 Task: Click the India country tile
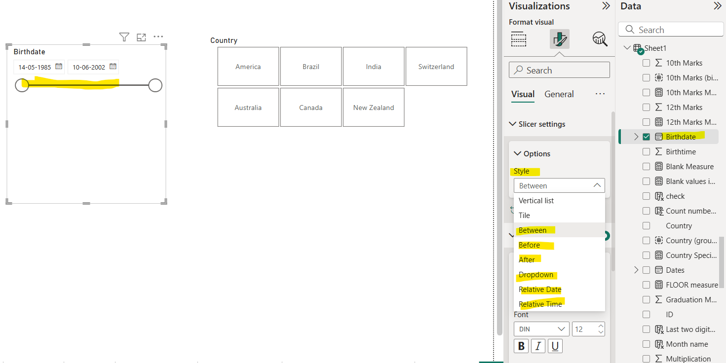click(374, 67)
